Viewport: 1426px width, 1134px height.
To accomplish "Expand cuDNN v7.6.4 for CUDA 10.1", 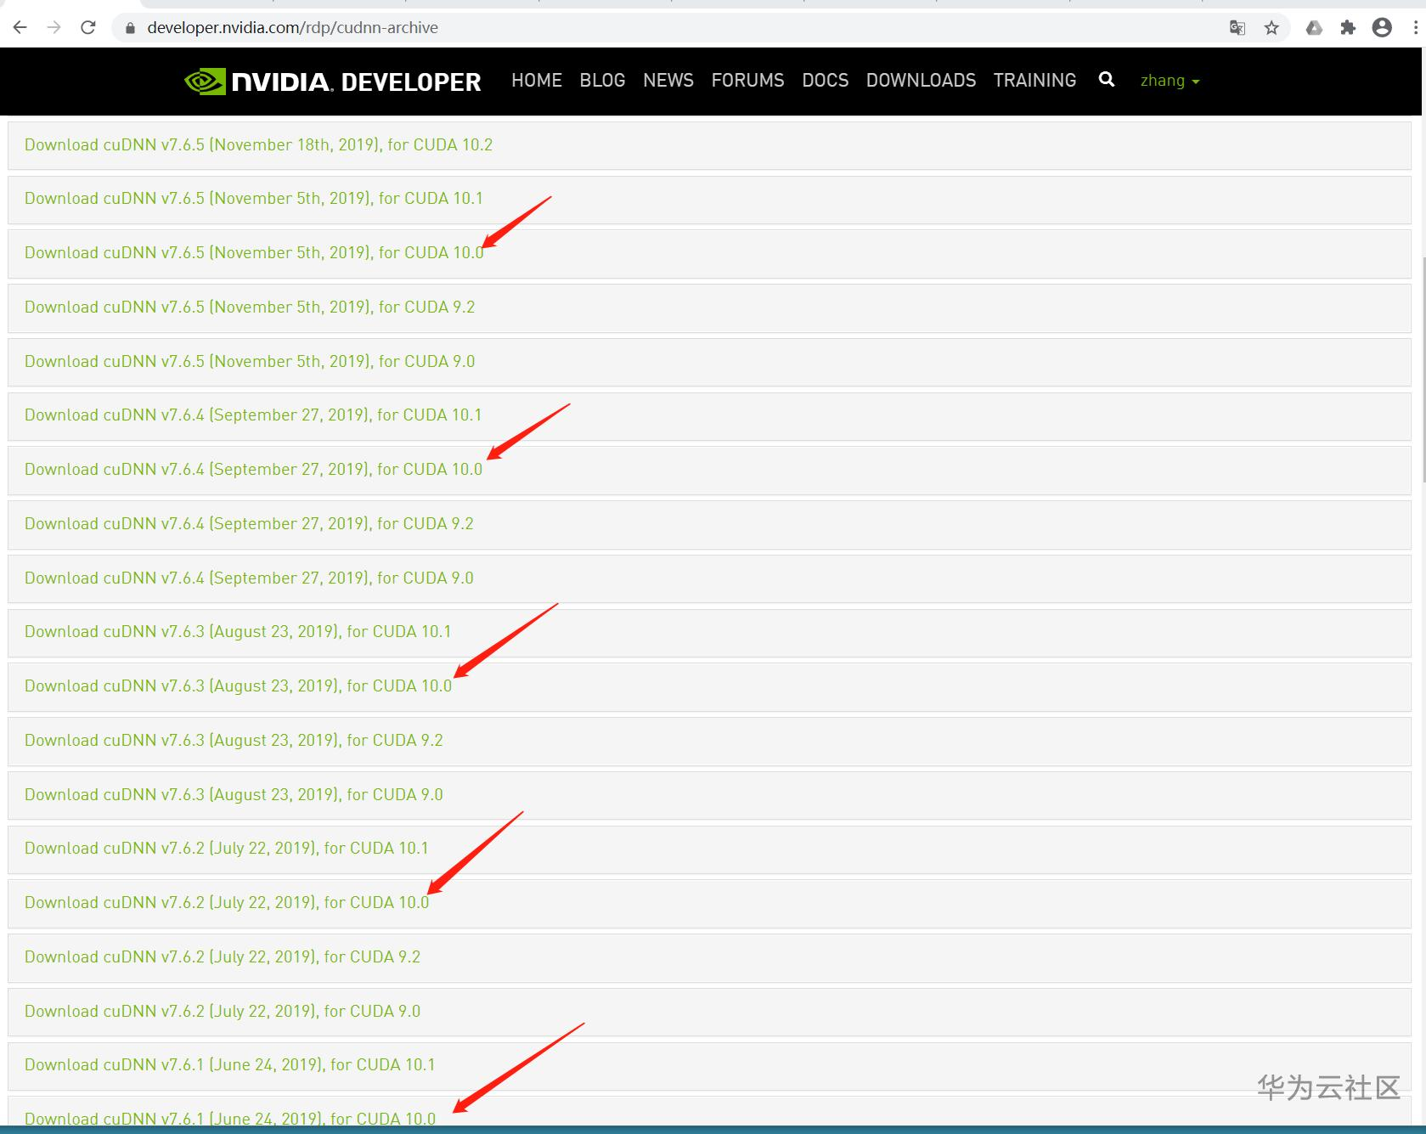I will [709, 416].
